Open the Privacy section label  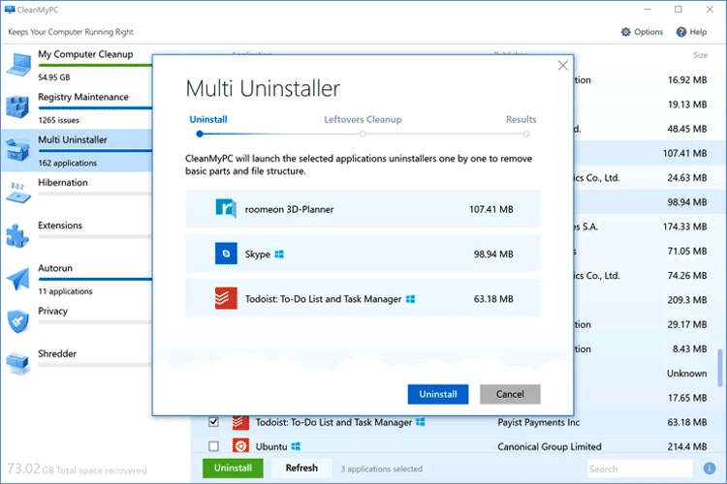click(53, 311)
